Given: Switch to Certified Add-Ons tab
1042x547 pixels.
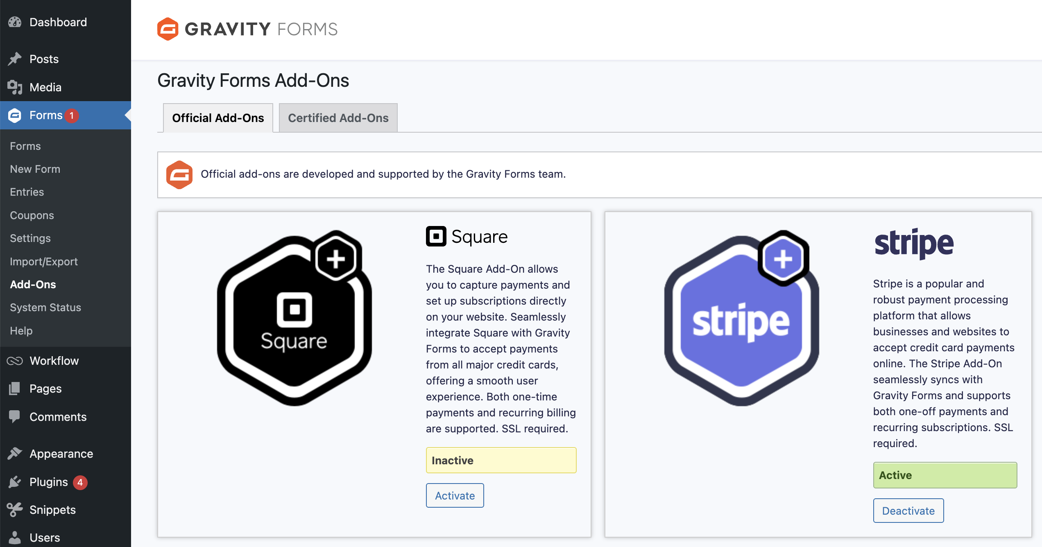Looking at the screenshot, I should [338, 118].
